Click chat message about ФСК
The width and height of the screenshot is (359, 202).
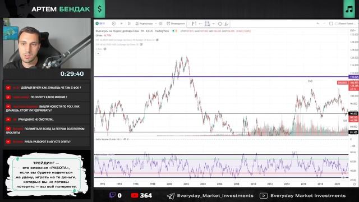tap(47, 88)
